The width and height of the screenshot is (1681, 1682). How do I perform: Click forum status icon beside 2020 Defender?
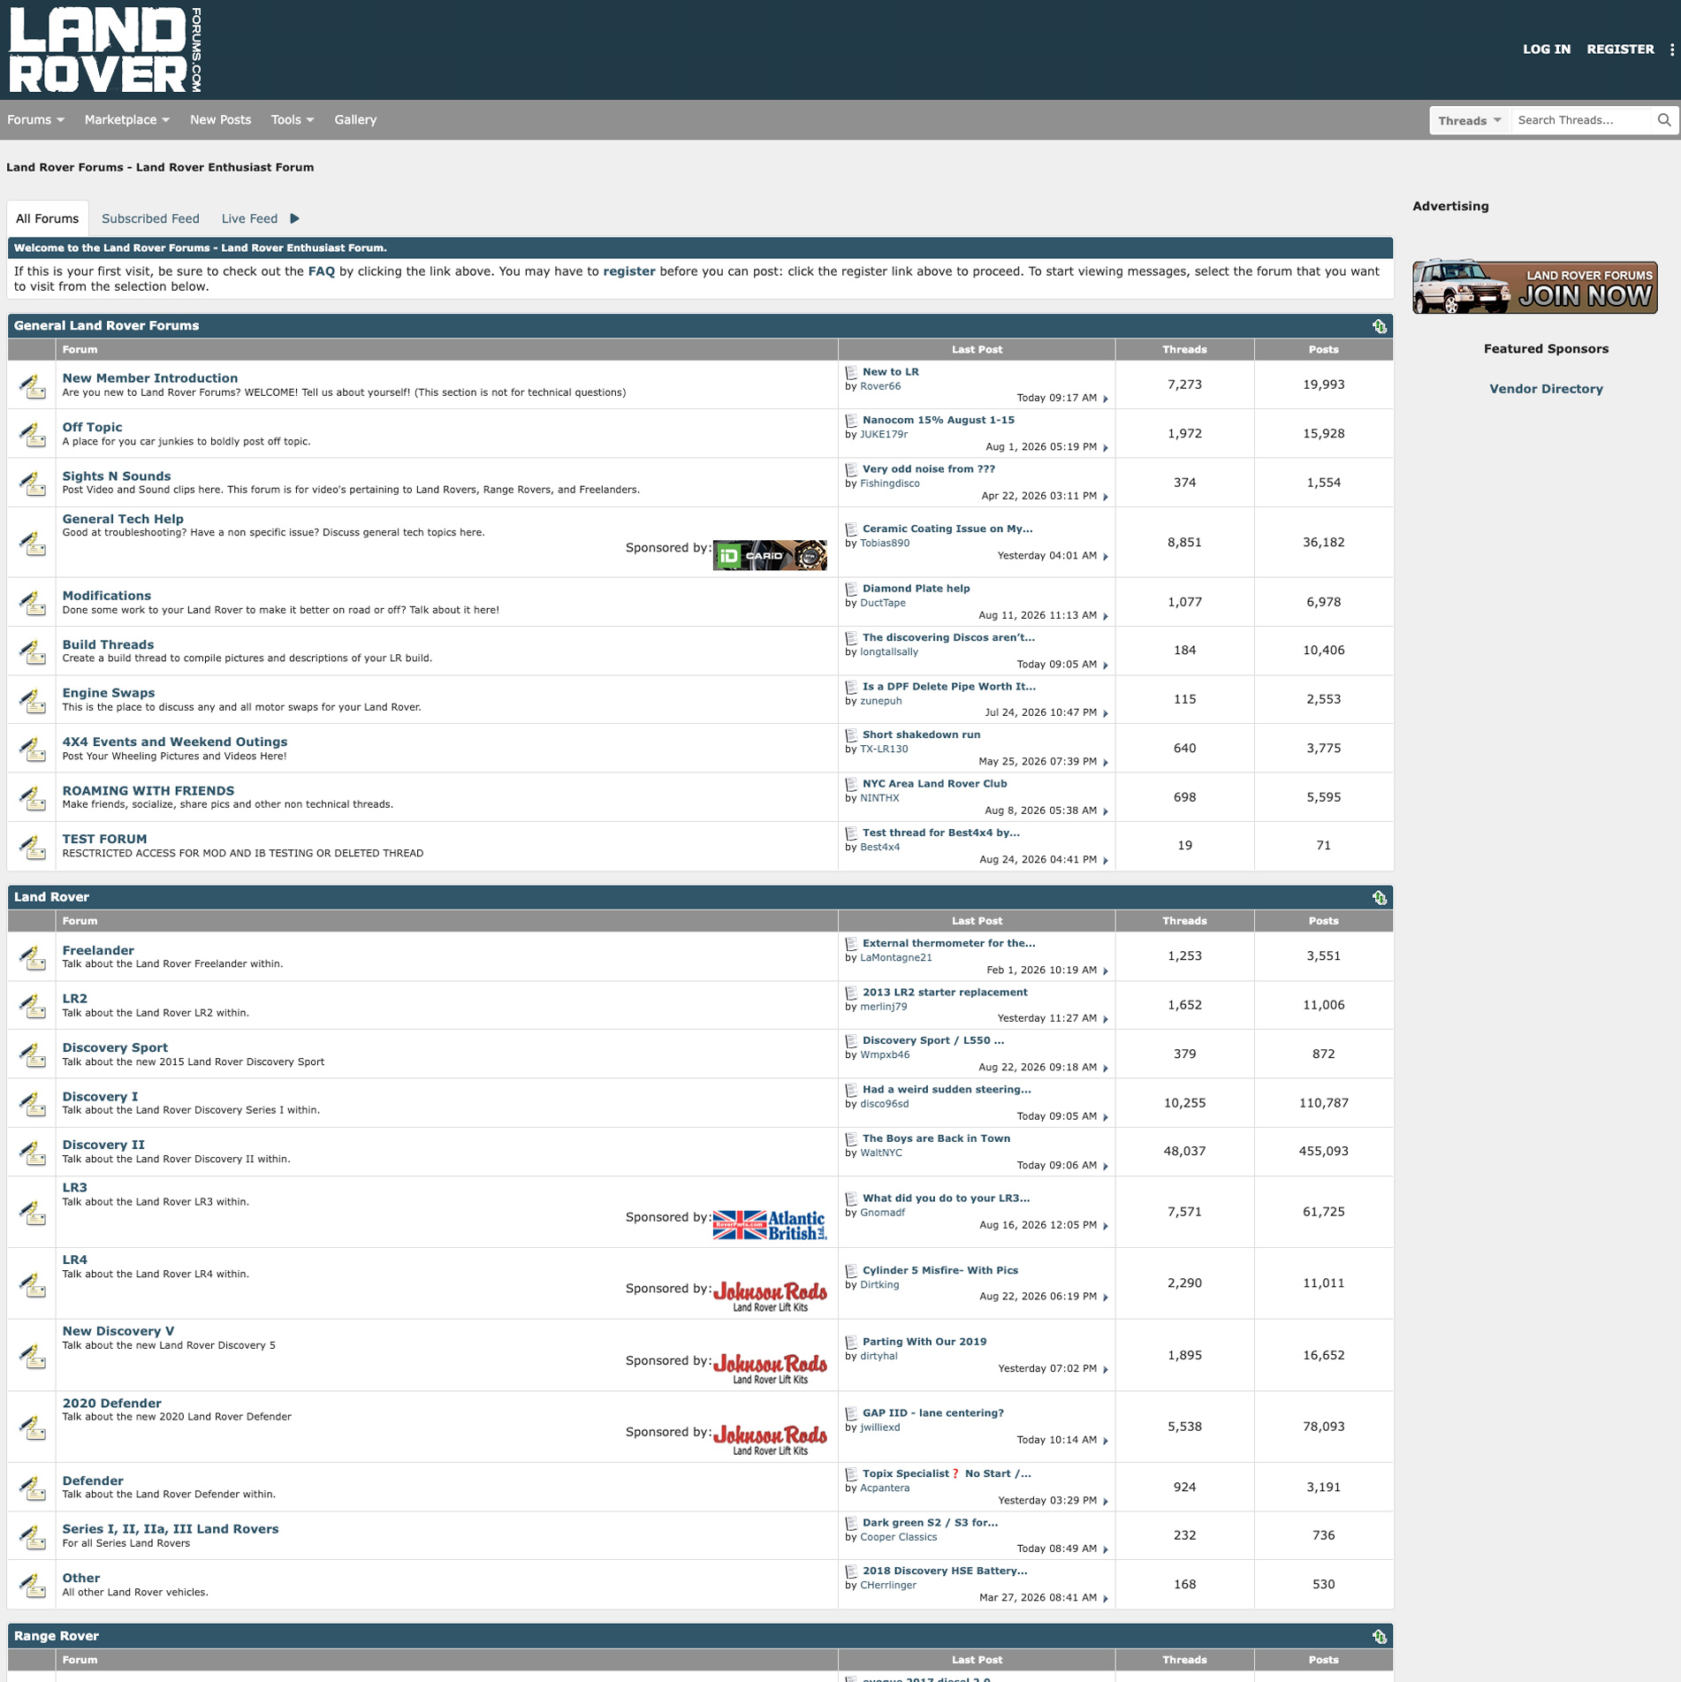point(33,1427)
